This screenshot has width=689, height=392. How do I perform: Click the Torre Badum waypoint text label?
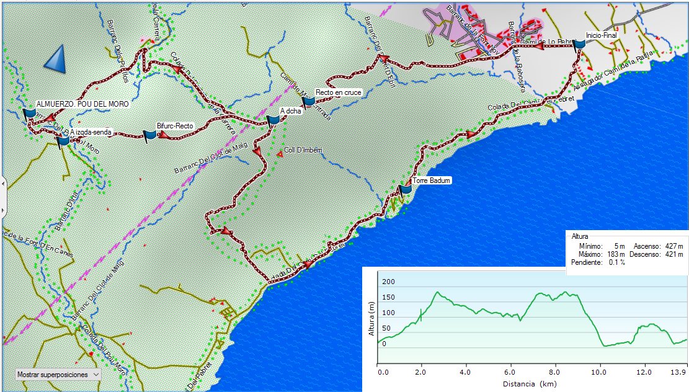(x=431, y=180)
